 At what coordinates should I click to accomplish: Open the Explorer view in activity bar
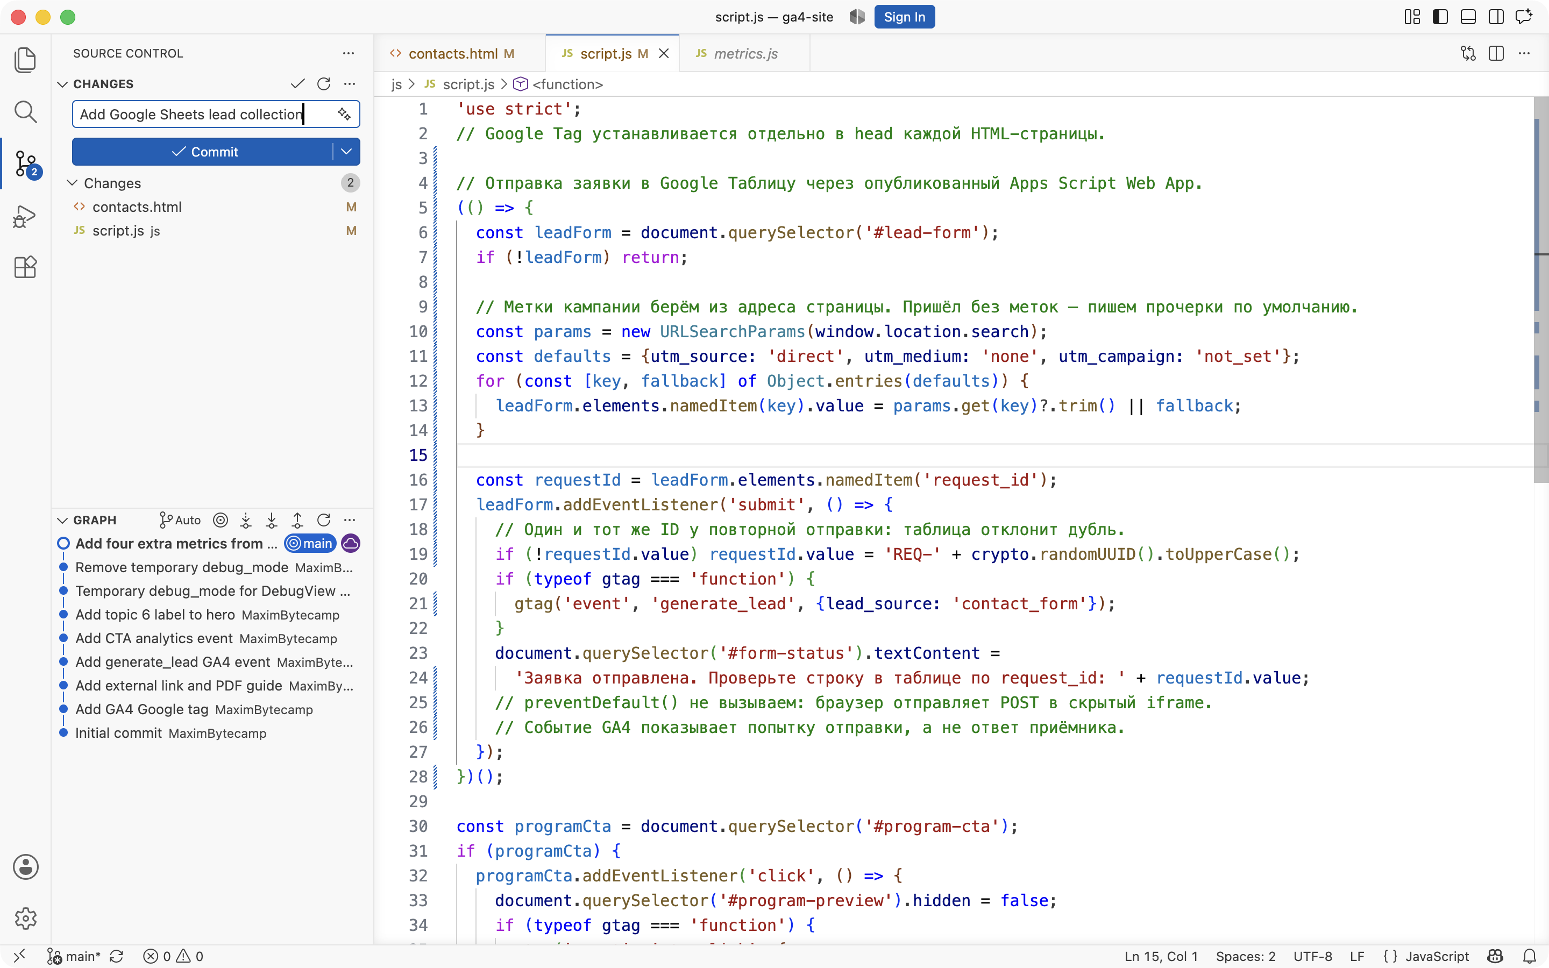25,60
